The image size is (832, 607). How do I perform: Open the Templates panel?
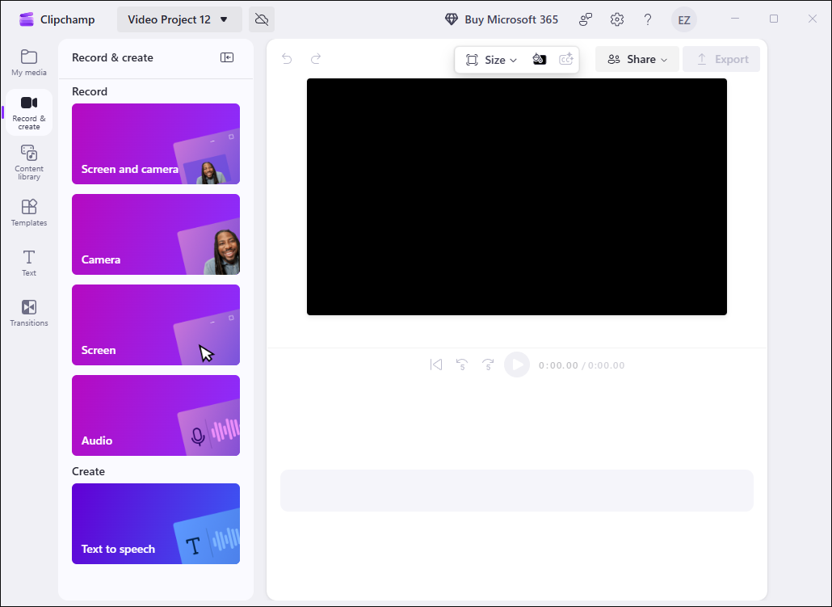click(28, 212)
